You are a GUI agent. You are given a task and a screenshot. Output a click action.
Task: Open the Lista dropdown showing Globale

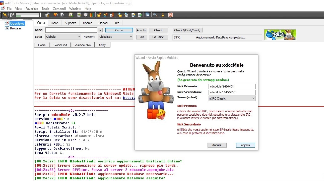click(63, 37)
